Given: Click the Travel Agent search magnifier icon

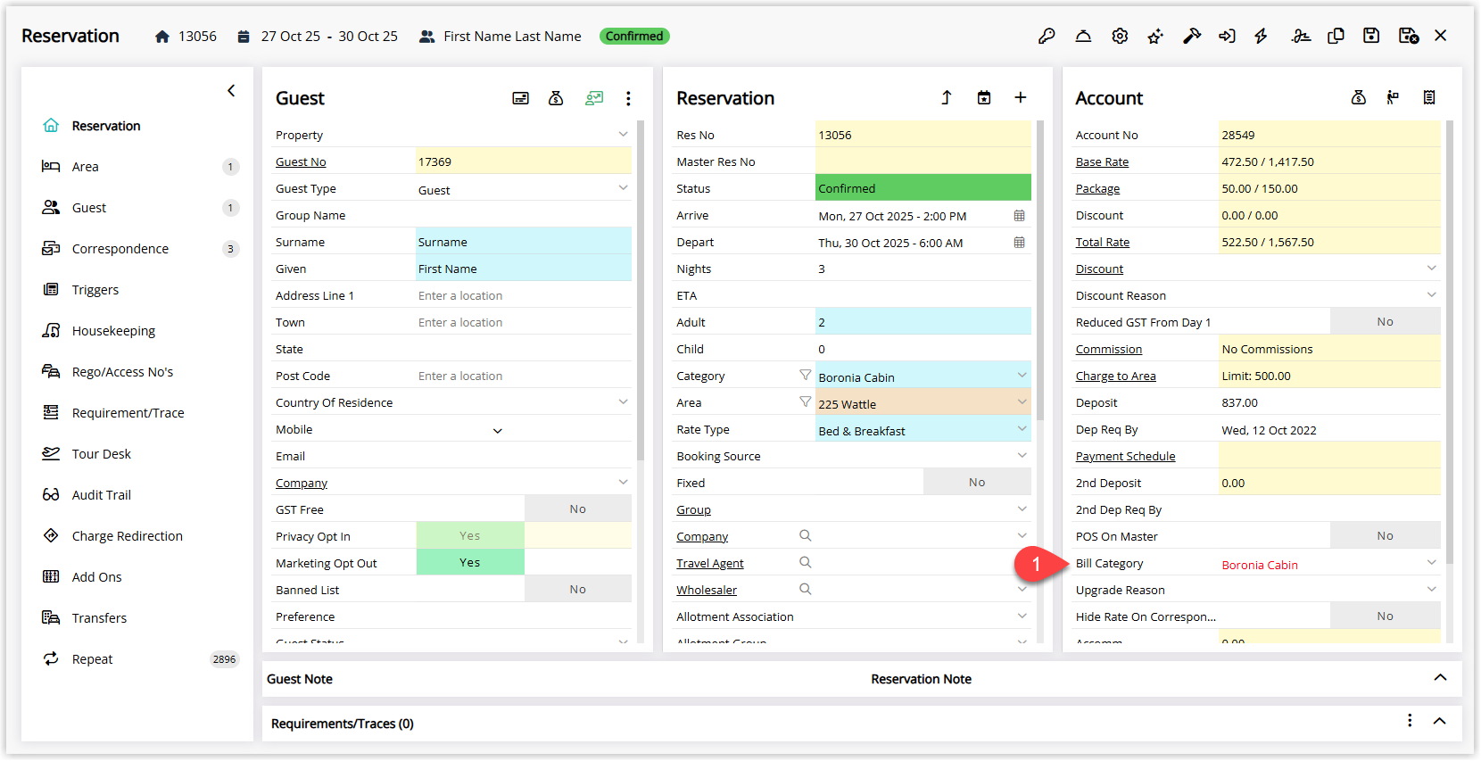Looking at the screenshot, I should click(806, 562).
